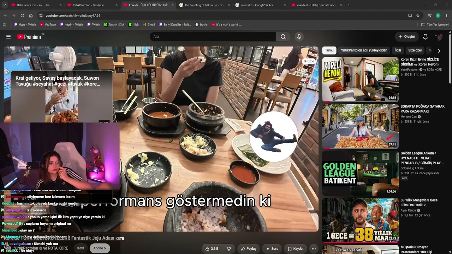The image size is (452, 254).
Task: Click the 'Katıl' join button
Action: [81, 248]
